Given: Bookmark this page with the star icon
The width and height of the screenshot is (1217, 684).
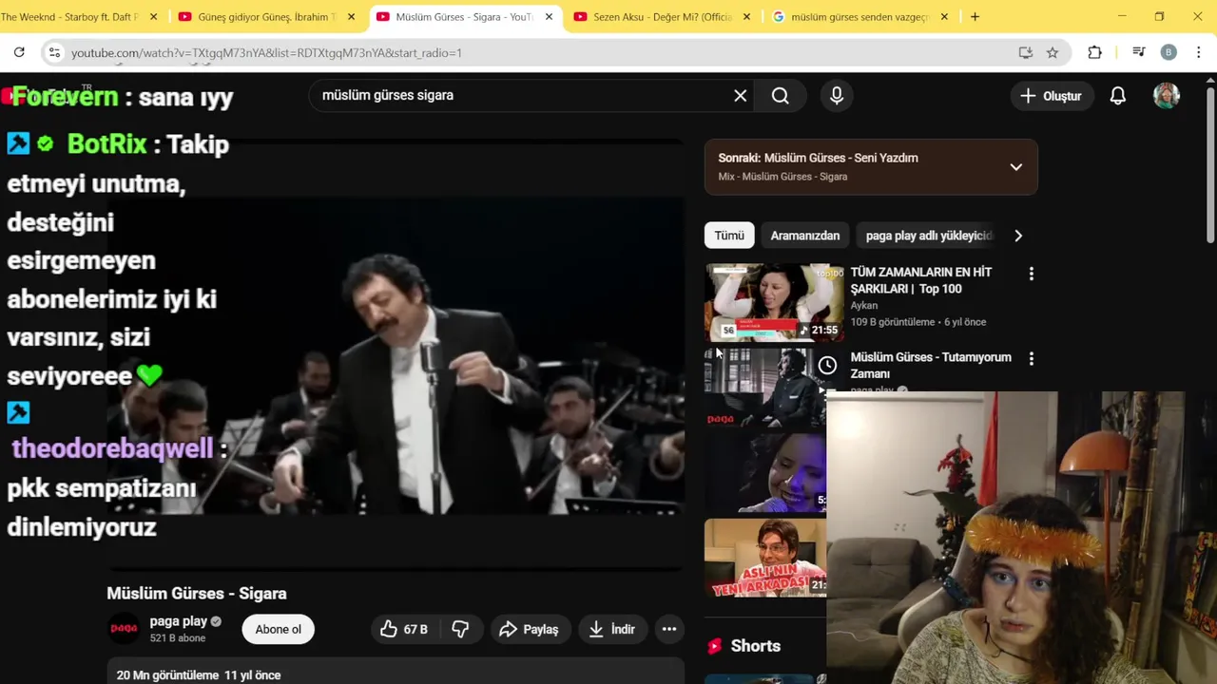Looking at the screenshot, I should point(1053,52).
